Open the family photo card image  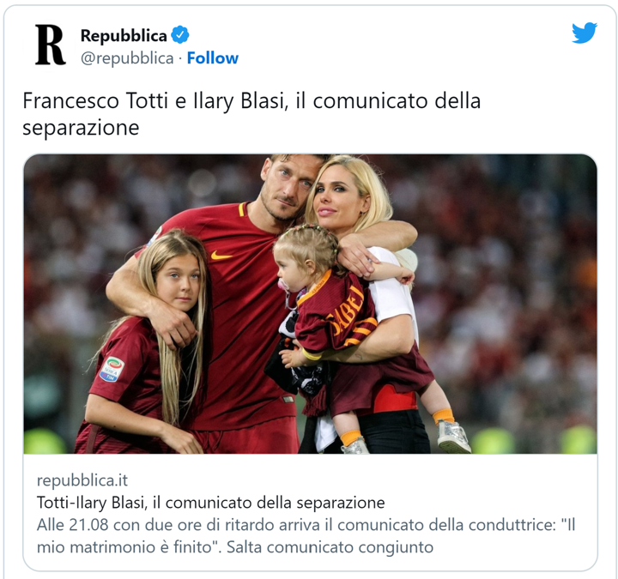310,304
